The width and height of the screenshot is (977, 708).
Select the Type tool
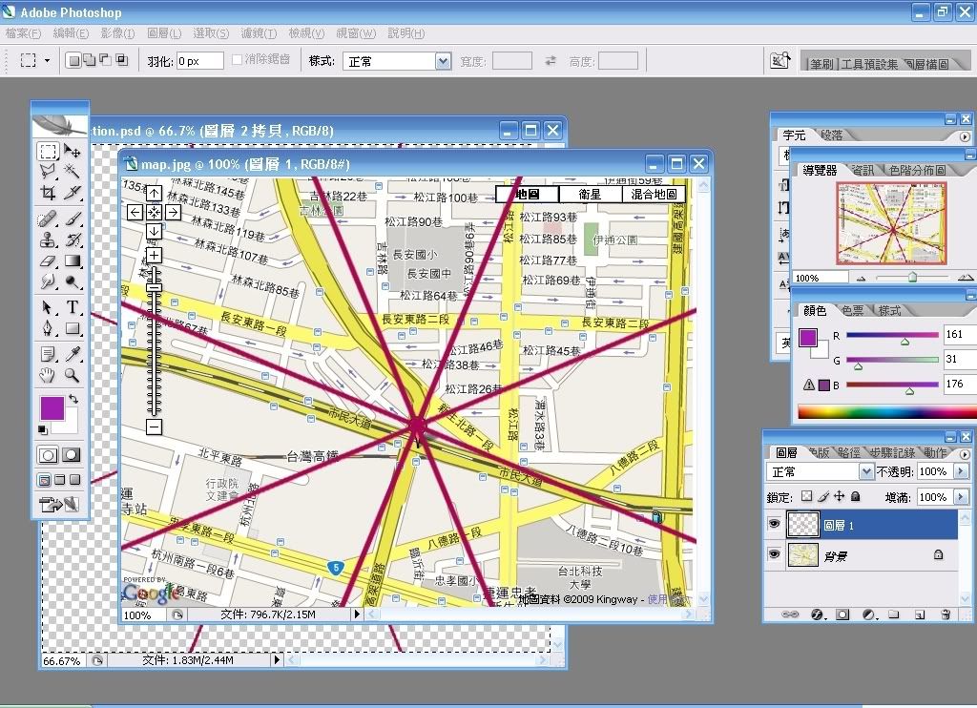[73, 307]
